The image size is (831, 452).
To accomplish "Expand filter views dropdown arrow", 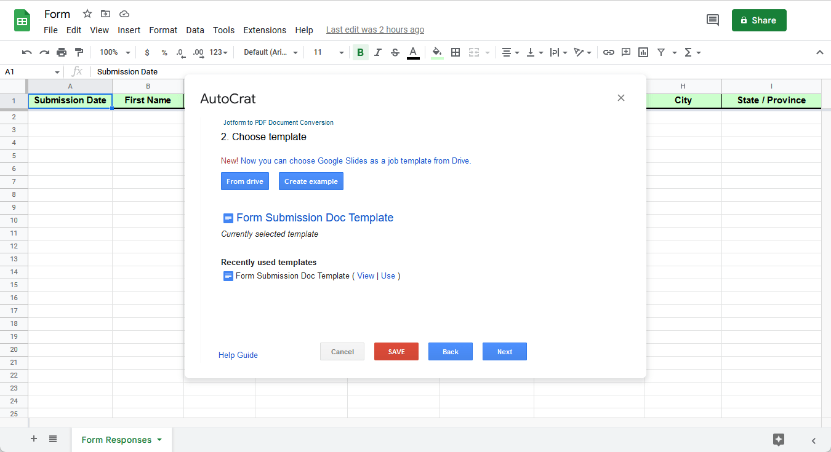I will 675,52.
